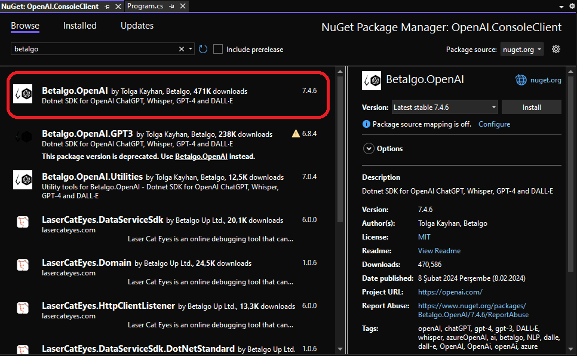577x356 pixels.
Task: Select the LaserCatEyes.DataServiceSdk package row
Action: tap(168, 229)
